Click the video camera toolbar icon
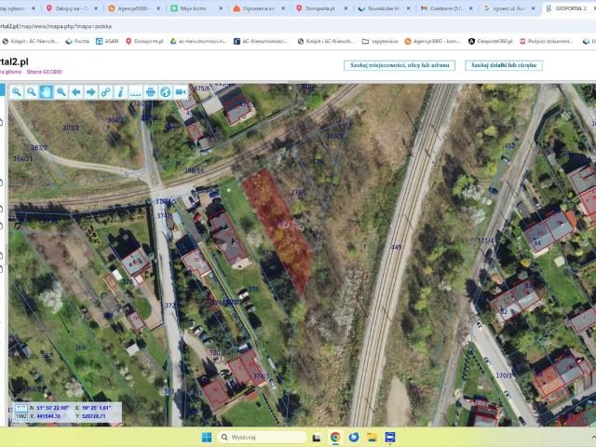The height and width of the screenshot is (447, 596). pyautogui.click(x=181, y=91)
